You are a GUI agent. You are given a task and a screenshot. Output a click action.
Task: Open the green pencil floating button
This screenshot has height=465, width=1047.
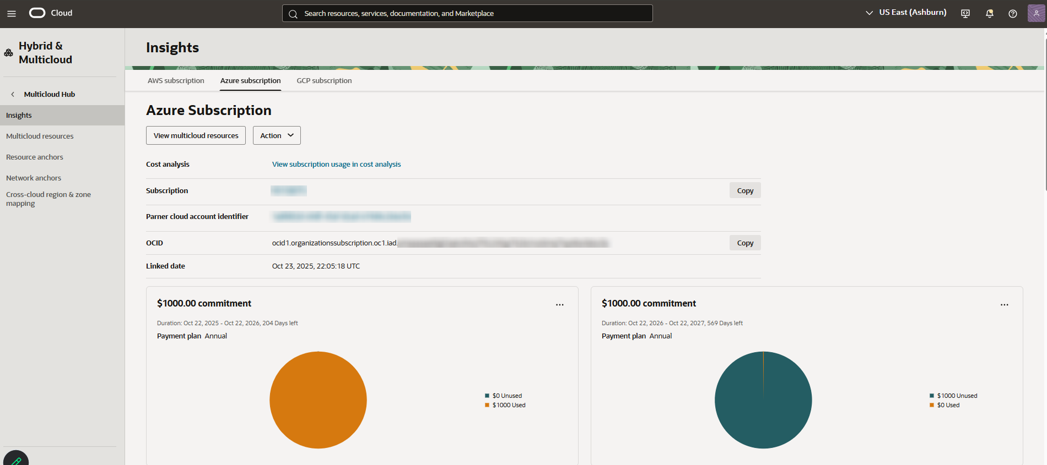point(16,459)
